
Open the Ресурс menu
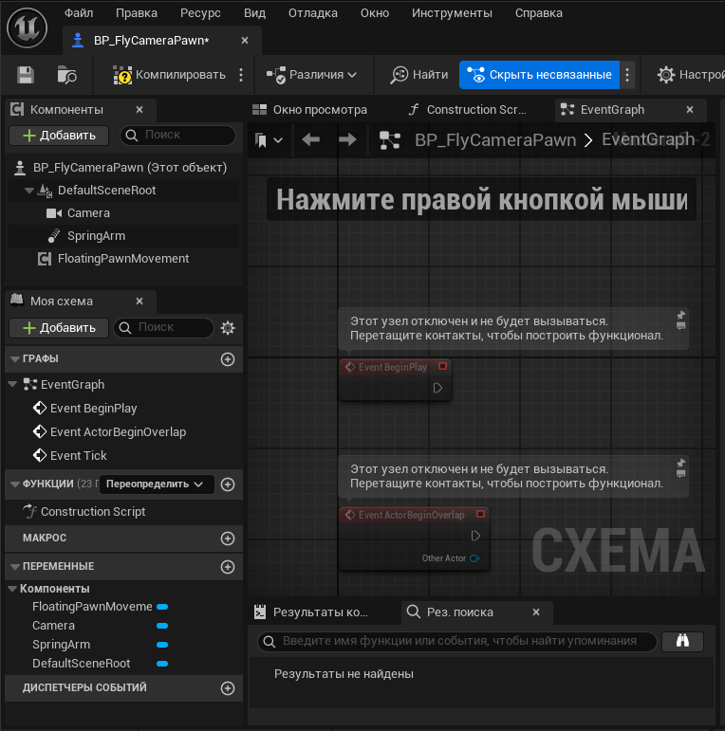[200, 13]
